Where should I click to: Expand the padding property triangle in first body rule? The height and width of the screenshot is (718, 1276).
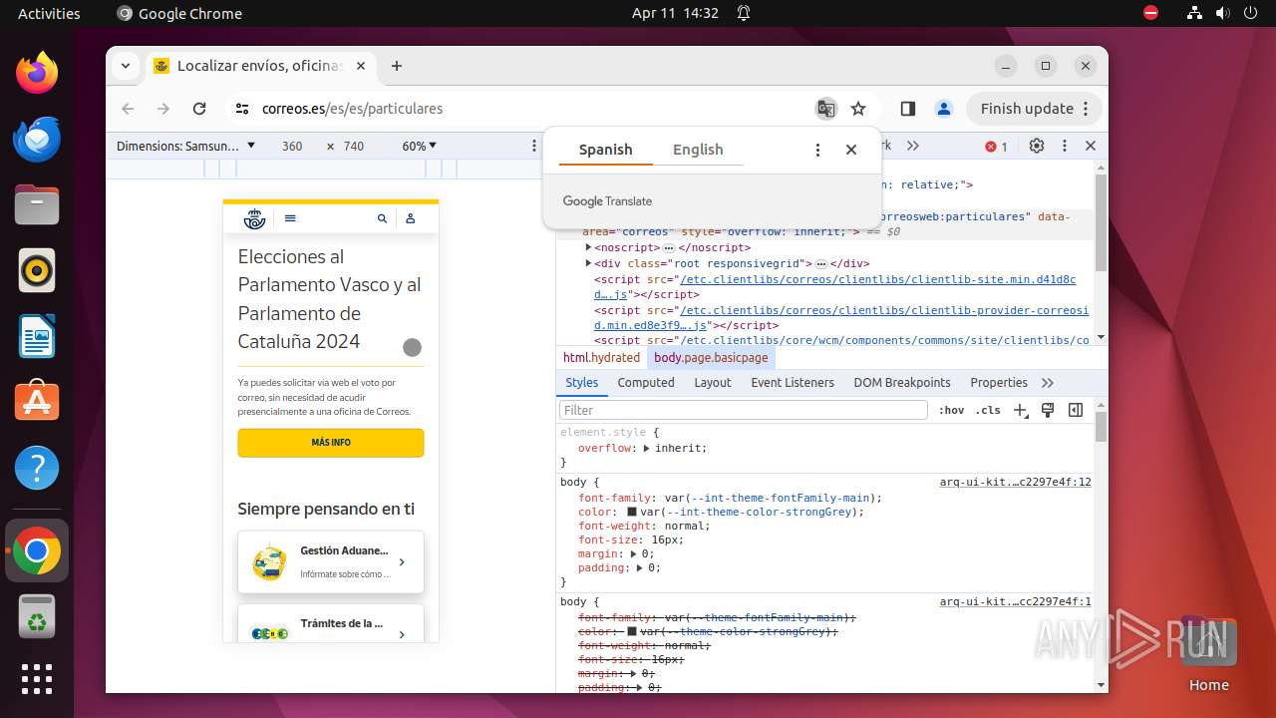(639, 568)
